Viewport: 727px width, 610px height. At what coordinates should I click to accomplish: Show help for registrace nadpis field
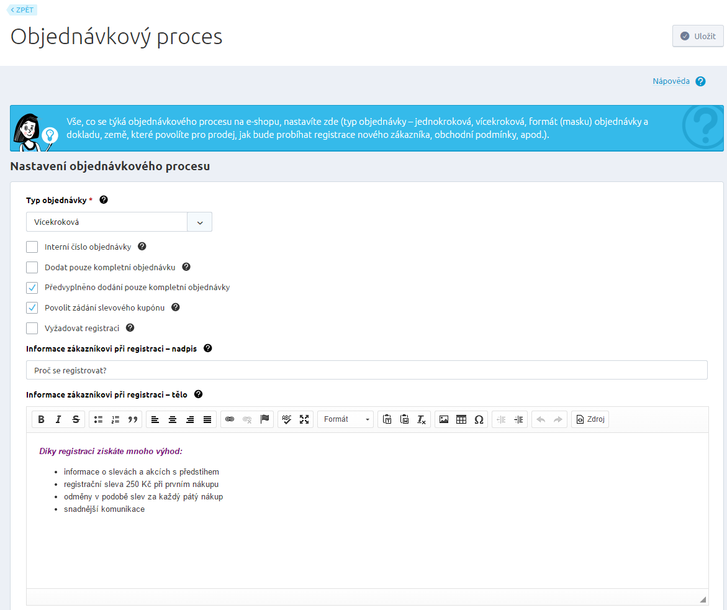pos(208,348)
